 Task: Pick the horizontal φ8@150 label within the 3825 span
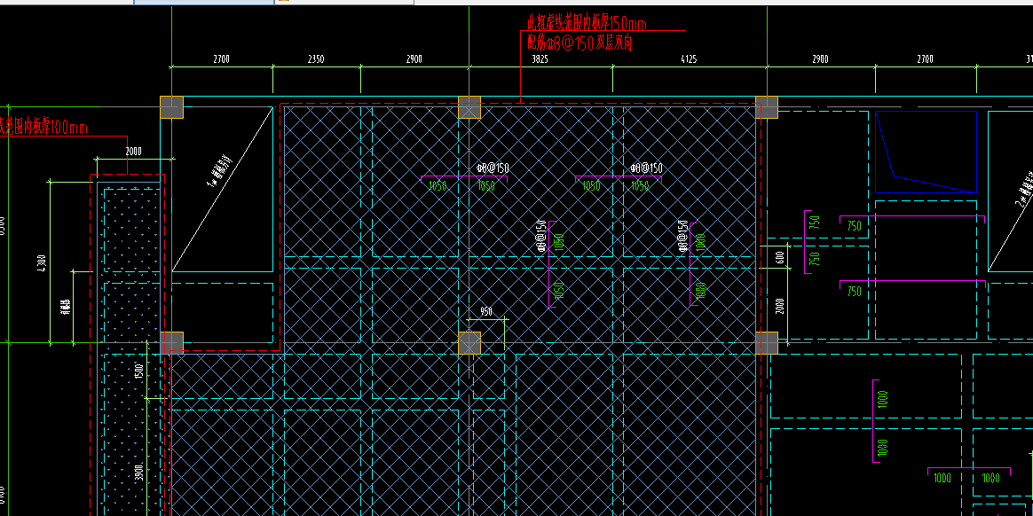click(493, 168)
